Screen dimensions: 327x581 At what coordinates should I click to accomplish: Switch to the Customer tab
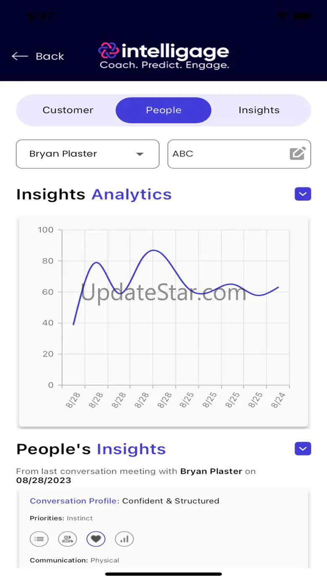tap(68, 110)
